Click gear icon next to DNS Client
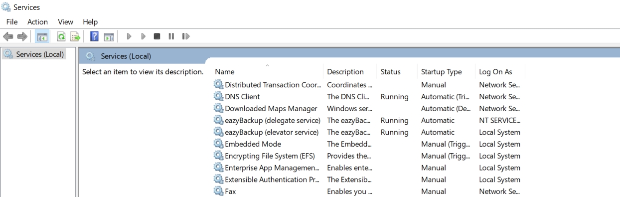 [x=218, y=96]
